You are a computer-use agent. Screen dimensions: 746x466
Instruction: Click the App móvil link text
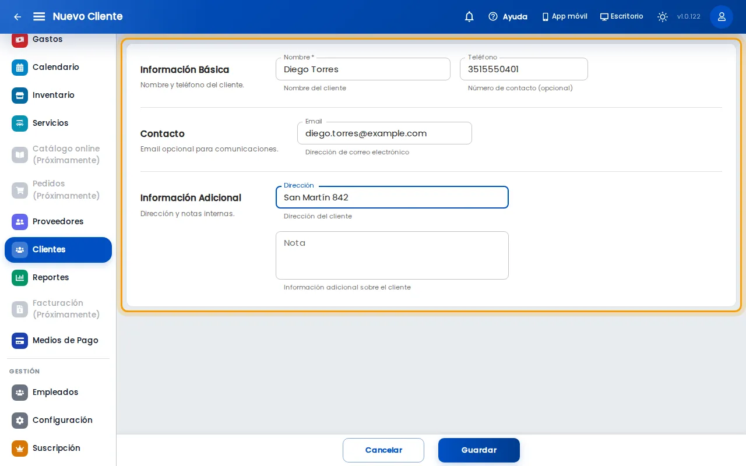[569, 16]
